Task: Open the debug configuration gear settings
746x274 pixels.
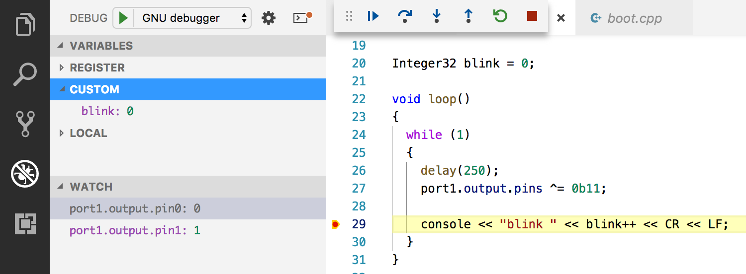Action: click(x=269, y=18)
